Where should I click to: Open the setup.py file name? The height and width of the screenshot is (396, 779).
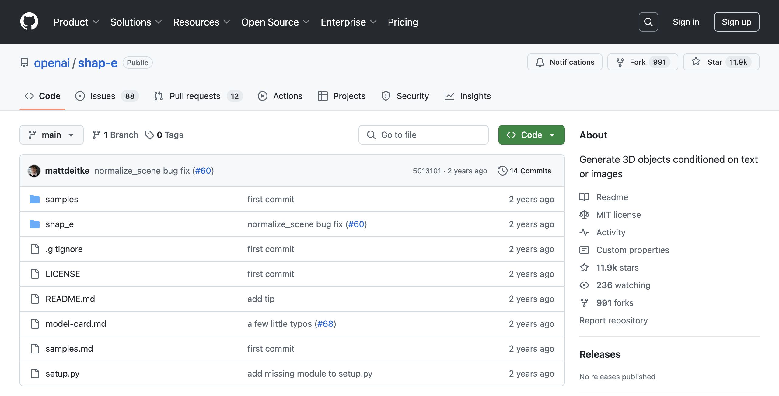pos(62,374)
